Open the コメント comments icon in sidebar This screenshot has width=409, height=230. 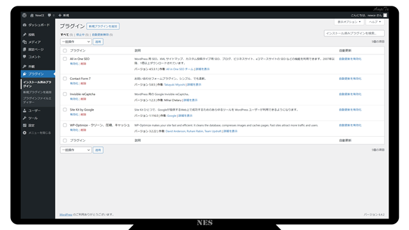coord(24,57)
